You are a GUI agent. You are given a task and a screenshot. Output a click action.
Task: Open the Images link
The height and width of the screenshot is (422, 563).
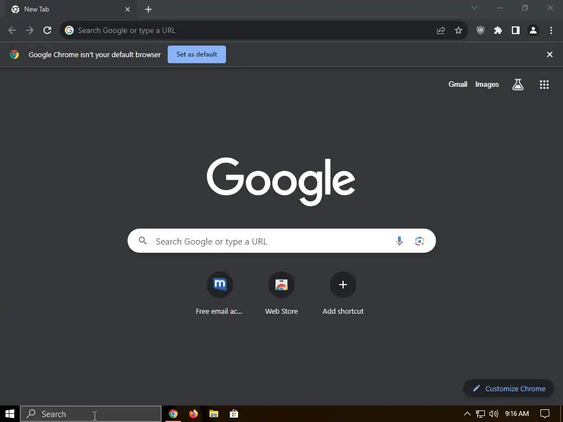487,84
